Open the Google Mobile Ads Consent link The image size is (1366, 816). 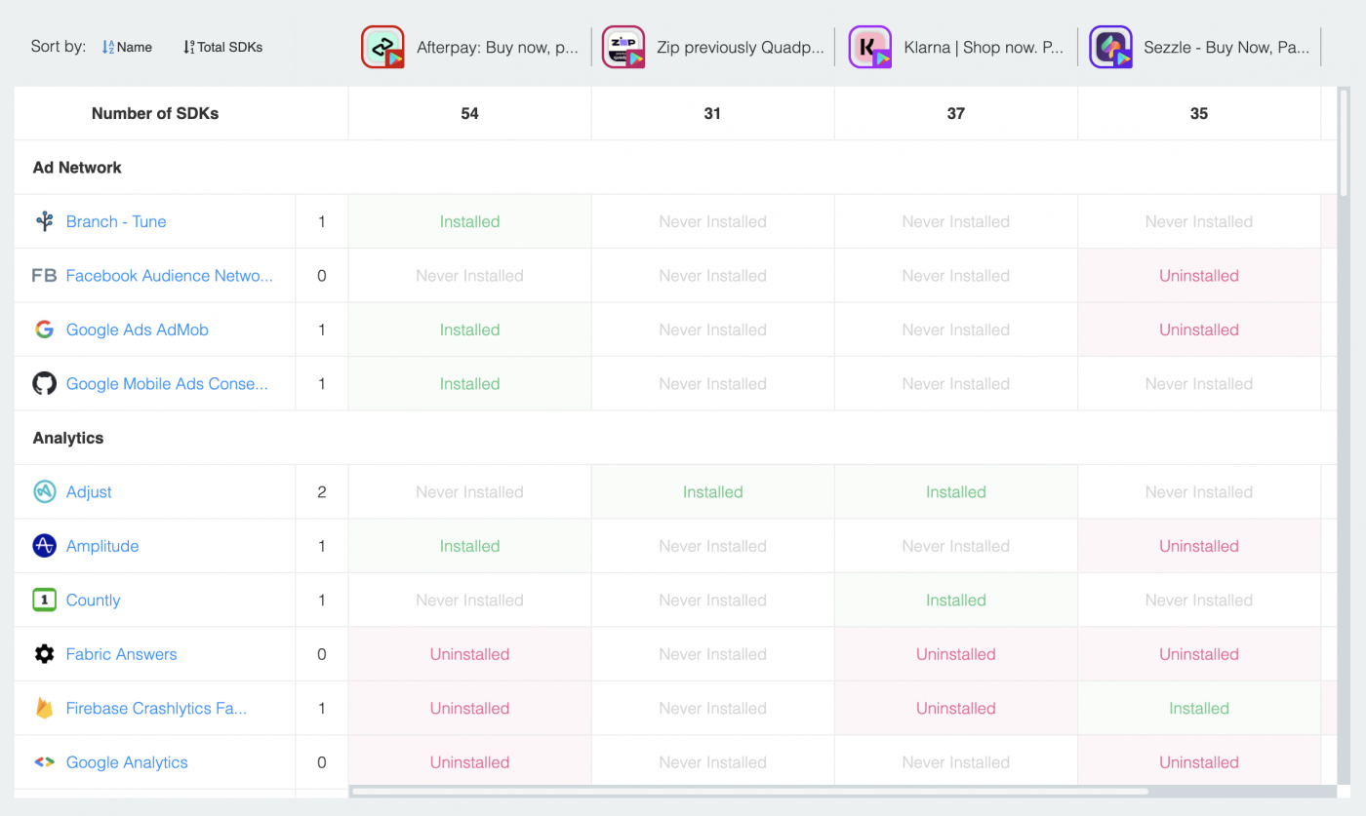pyautogui.click(x=167, y=384)
